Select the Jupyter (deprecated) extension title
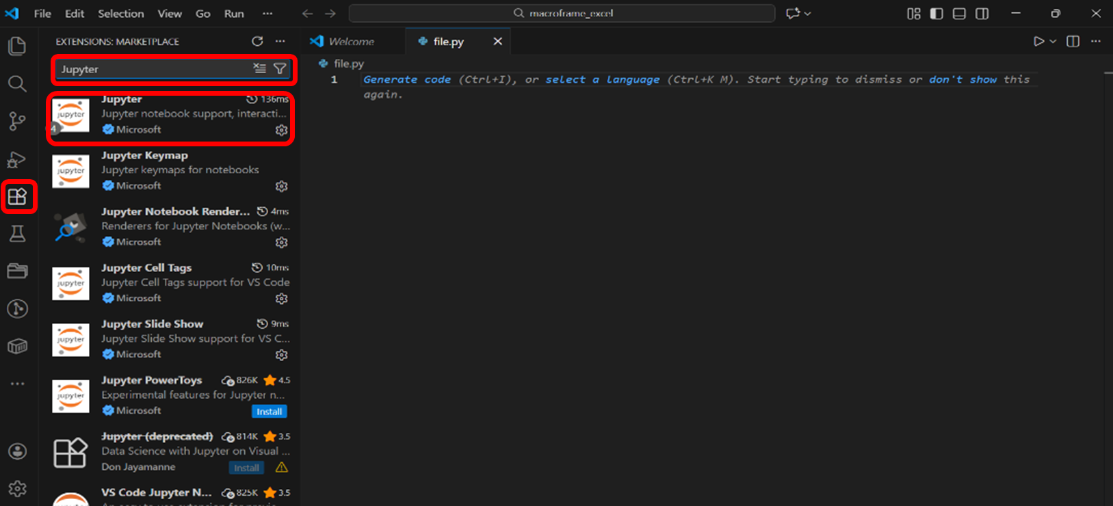This screenshot has width=1113, height=506. 157,436
